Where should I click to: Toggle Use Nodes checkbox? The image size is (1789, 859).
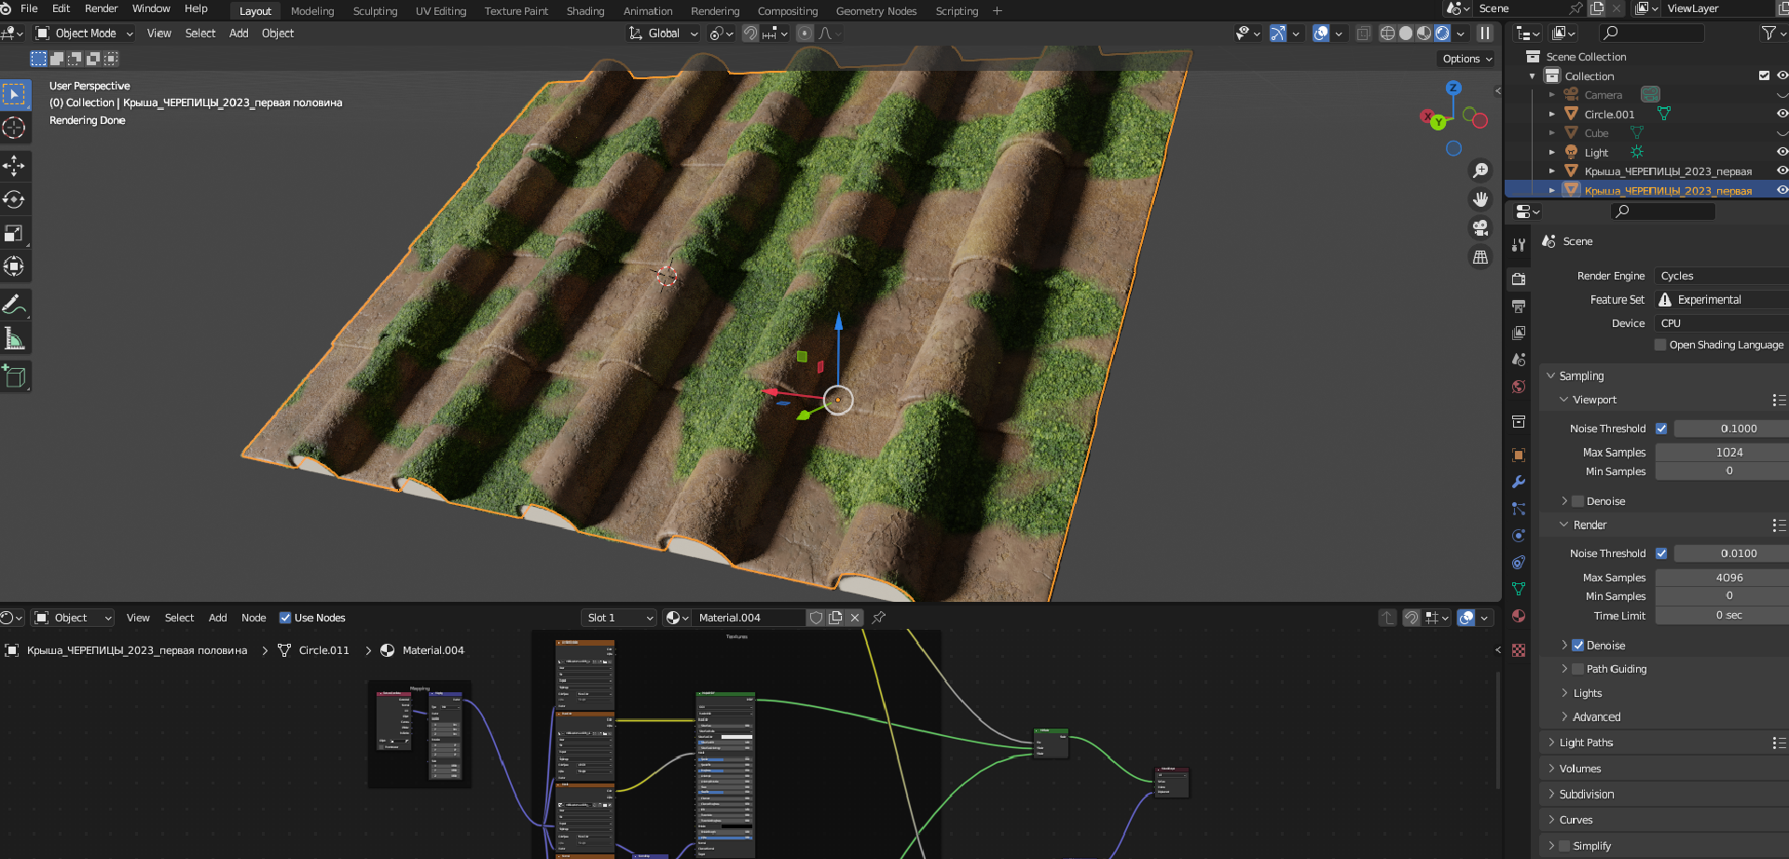[285, 618]
